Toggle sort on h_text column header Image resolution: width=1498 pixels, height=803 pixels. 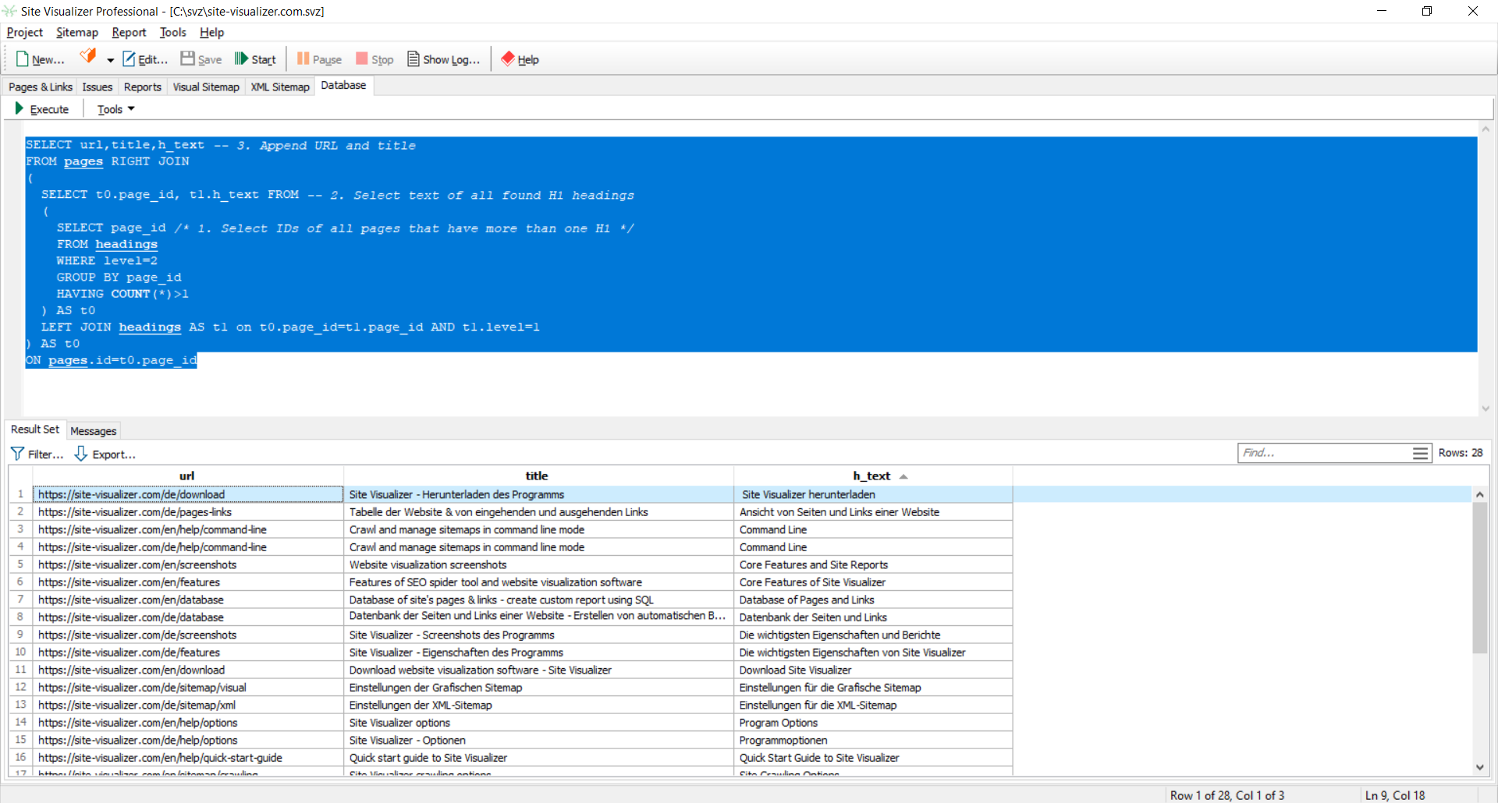click(x=871, y=476)
